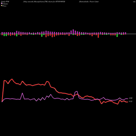The image size is (136, 136).
Task: Click the Volume legend color swatch
Action: click(x=2, y=3)
